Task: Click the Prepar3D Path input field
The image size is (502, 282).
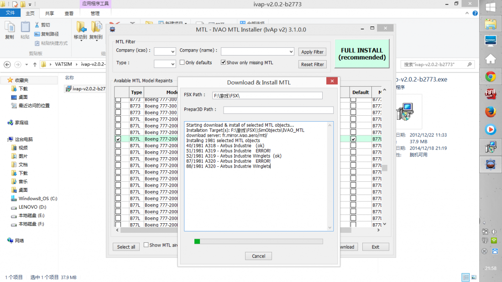Action: pos(278,110)
